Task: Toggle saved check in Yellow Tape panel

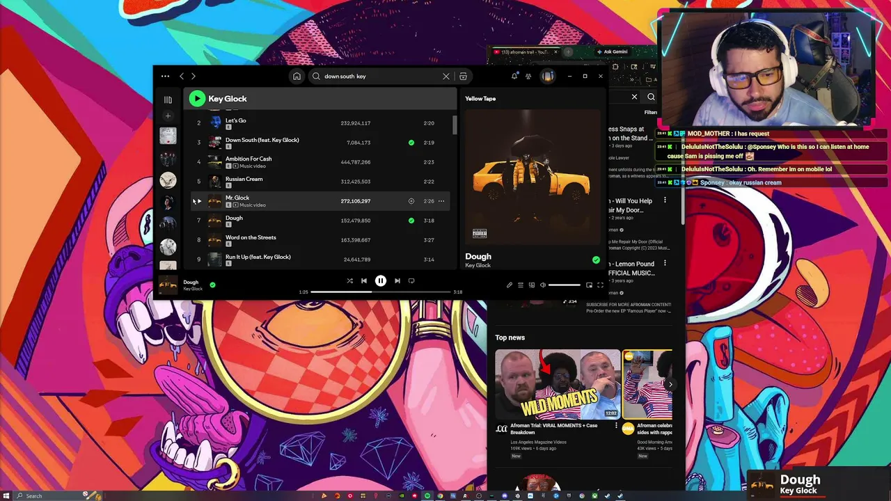Action: coord(596,260)
